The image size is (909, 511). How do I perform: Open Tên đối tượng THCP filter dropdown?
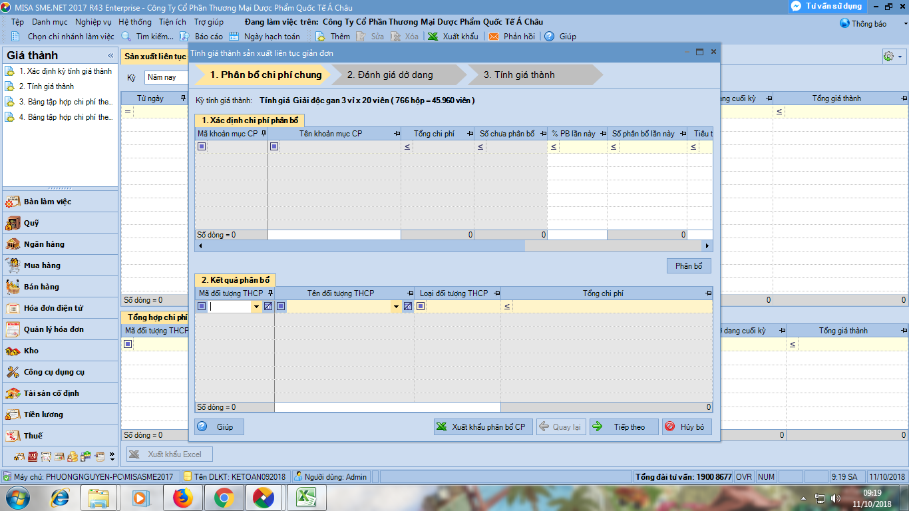[x=396, y=307]
